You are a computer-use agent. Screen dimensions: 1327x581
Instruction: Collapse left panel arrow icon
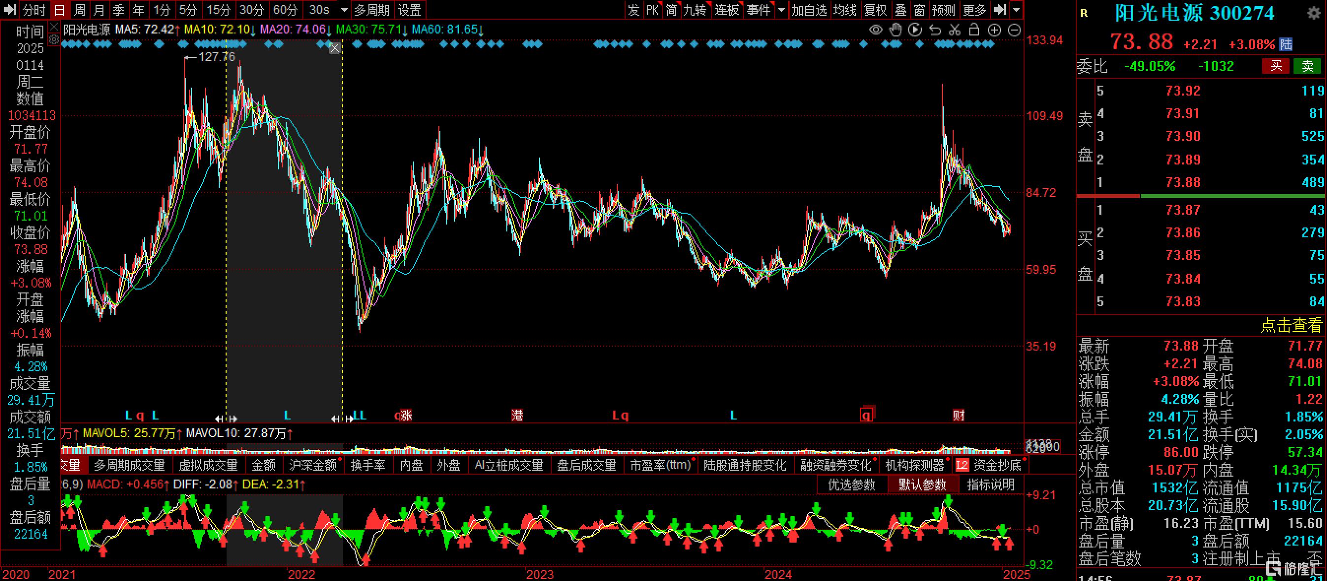click(9, 9)
